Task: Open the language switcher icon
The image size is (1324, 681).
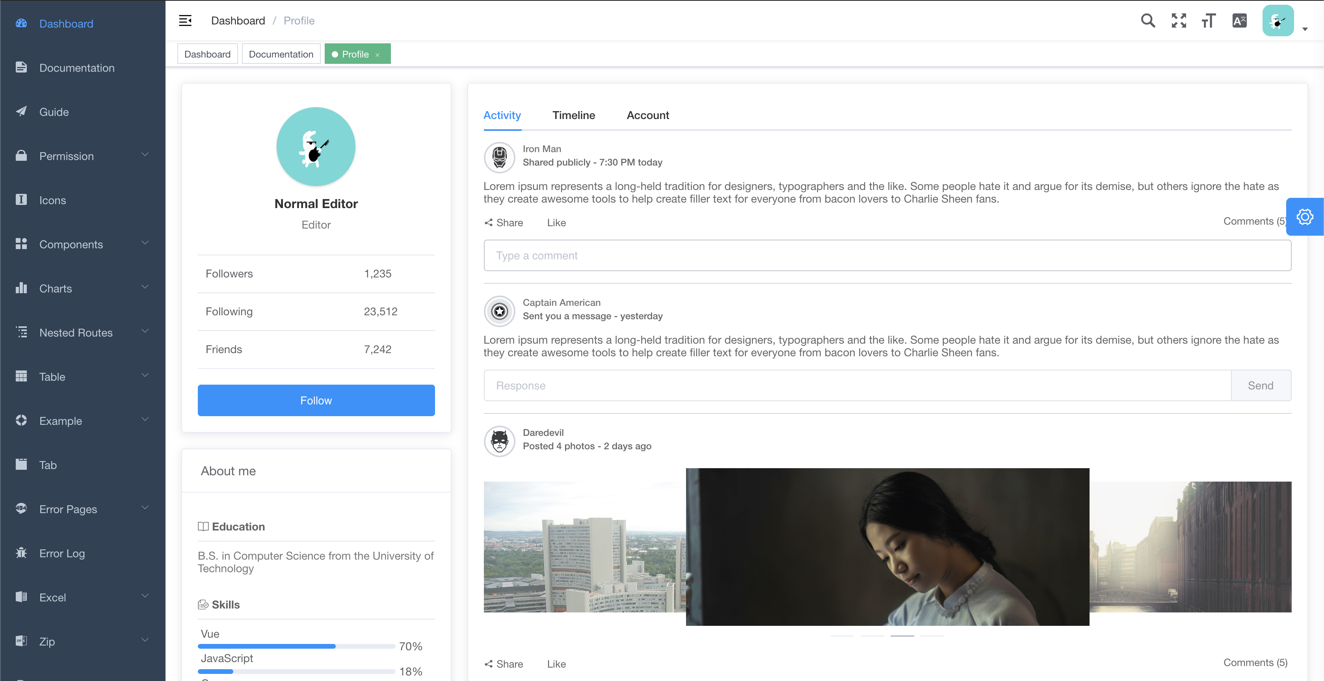Action: click(x=1239, y=20)
